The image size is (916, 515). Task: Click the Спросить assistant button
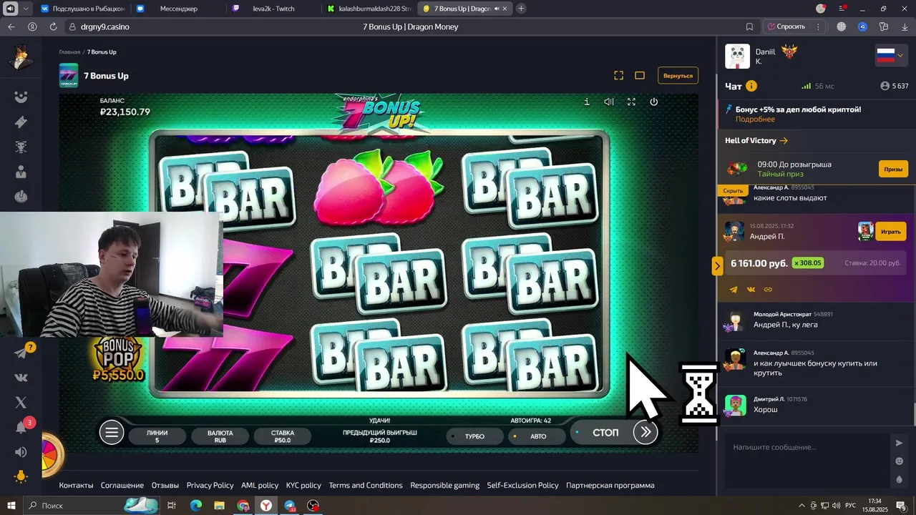pyautogui.click(x=786, y=26)
